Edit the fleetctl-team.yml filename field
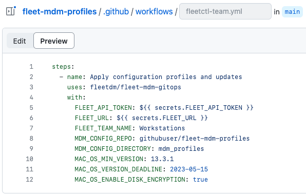Viewport: 306px width, 195px height. point(225,11)
